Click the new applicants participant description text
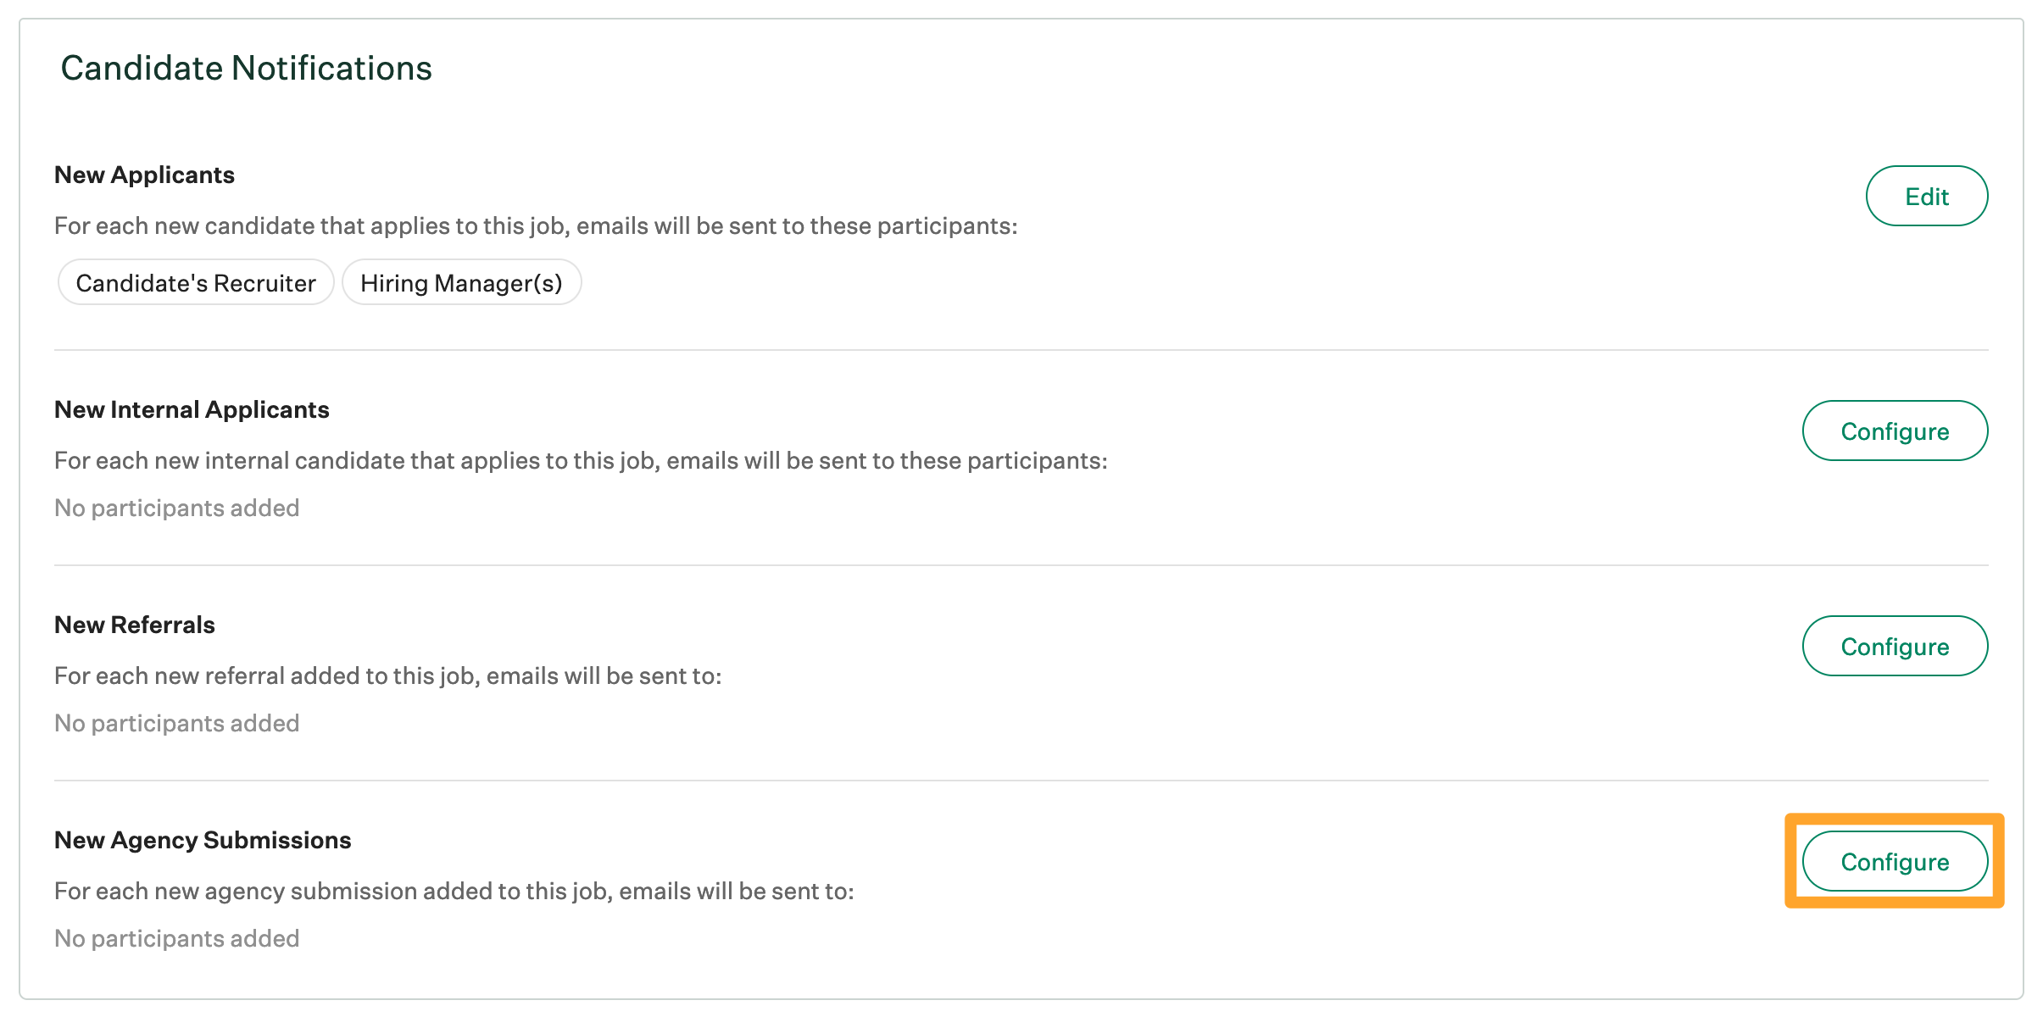 536,225
